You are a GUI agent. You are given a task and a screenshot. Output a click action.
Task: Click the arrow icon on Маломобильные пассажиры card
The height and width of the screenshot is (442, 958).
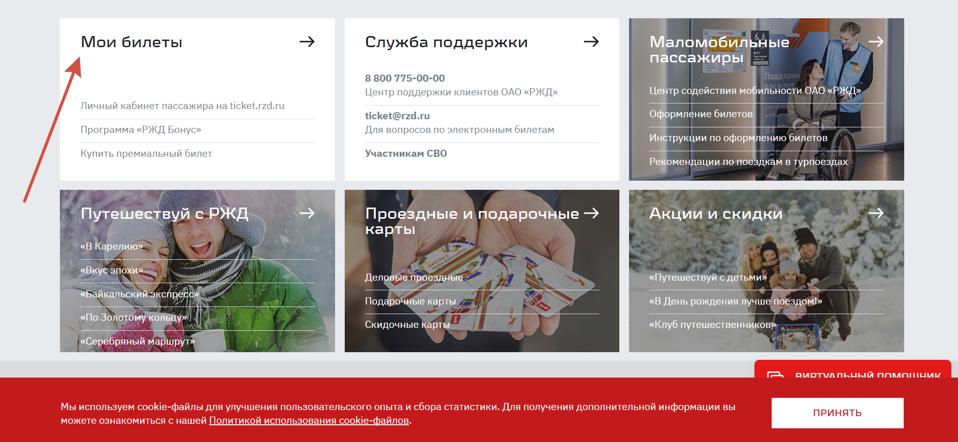pos(876,42)
